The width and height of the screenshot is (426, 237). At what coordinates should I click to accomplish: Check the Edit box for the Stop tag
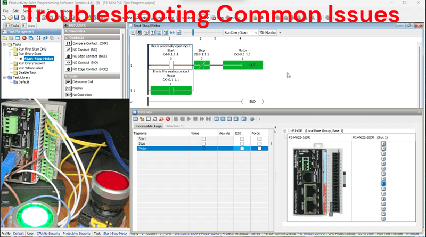[242, 143]
